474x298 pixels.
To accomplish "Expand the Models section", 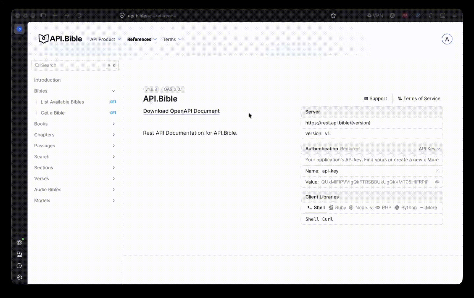I will (75, 201).
